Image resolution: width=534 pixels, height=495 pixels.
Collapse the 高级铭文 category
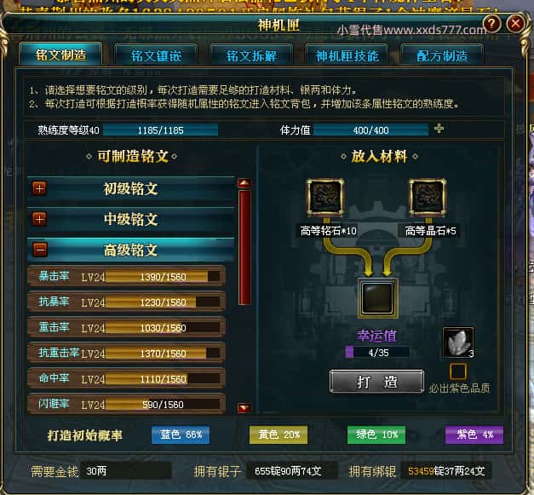point(39,250)
